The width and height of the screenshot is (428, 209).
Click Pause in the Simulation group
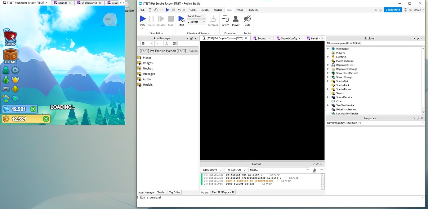coord(151,21)
